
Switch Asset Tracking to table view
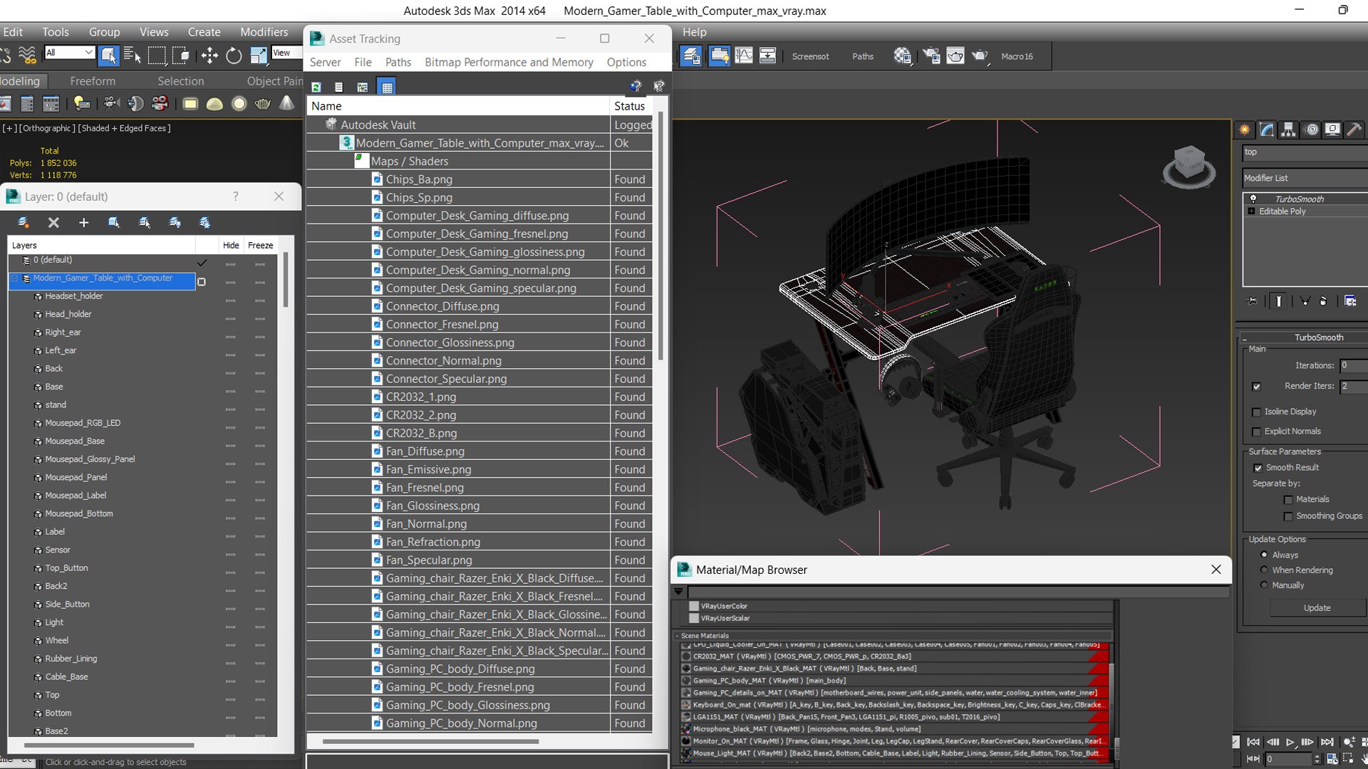click(x=387, y=87)
